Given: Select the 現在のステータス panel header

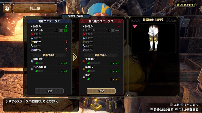Looking at the screenshot, I should point(49,21).
